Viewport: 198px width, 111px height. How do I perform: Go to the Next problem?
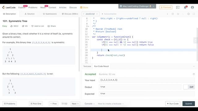[75, 104]
